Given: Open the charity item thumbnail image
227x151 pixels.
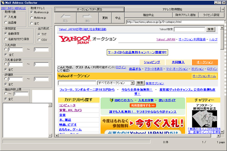Looking at the screenshot, I should pyautogui.click(x=203, y=117).
